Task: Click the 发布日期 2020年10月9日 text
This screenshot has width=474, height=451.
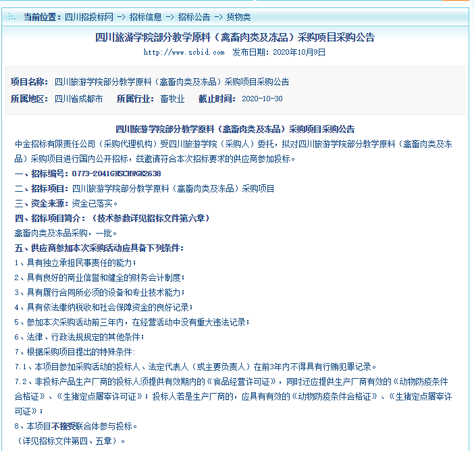Action: point(279,52)
